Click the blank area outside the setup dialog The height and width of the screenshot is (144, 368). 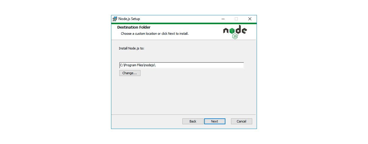(x=309, y=74)
